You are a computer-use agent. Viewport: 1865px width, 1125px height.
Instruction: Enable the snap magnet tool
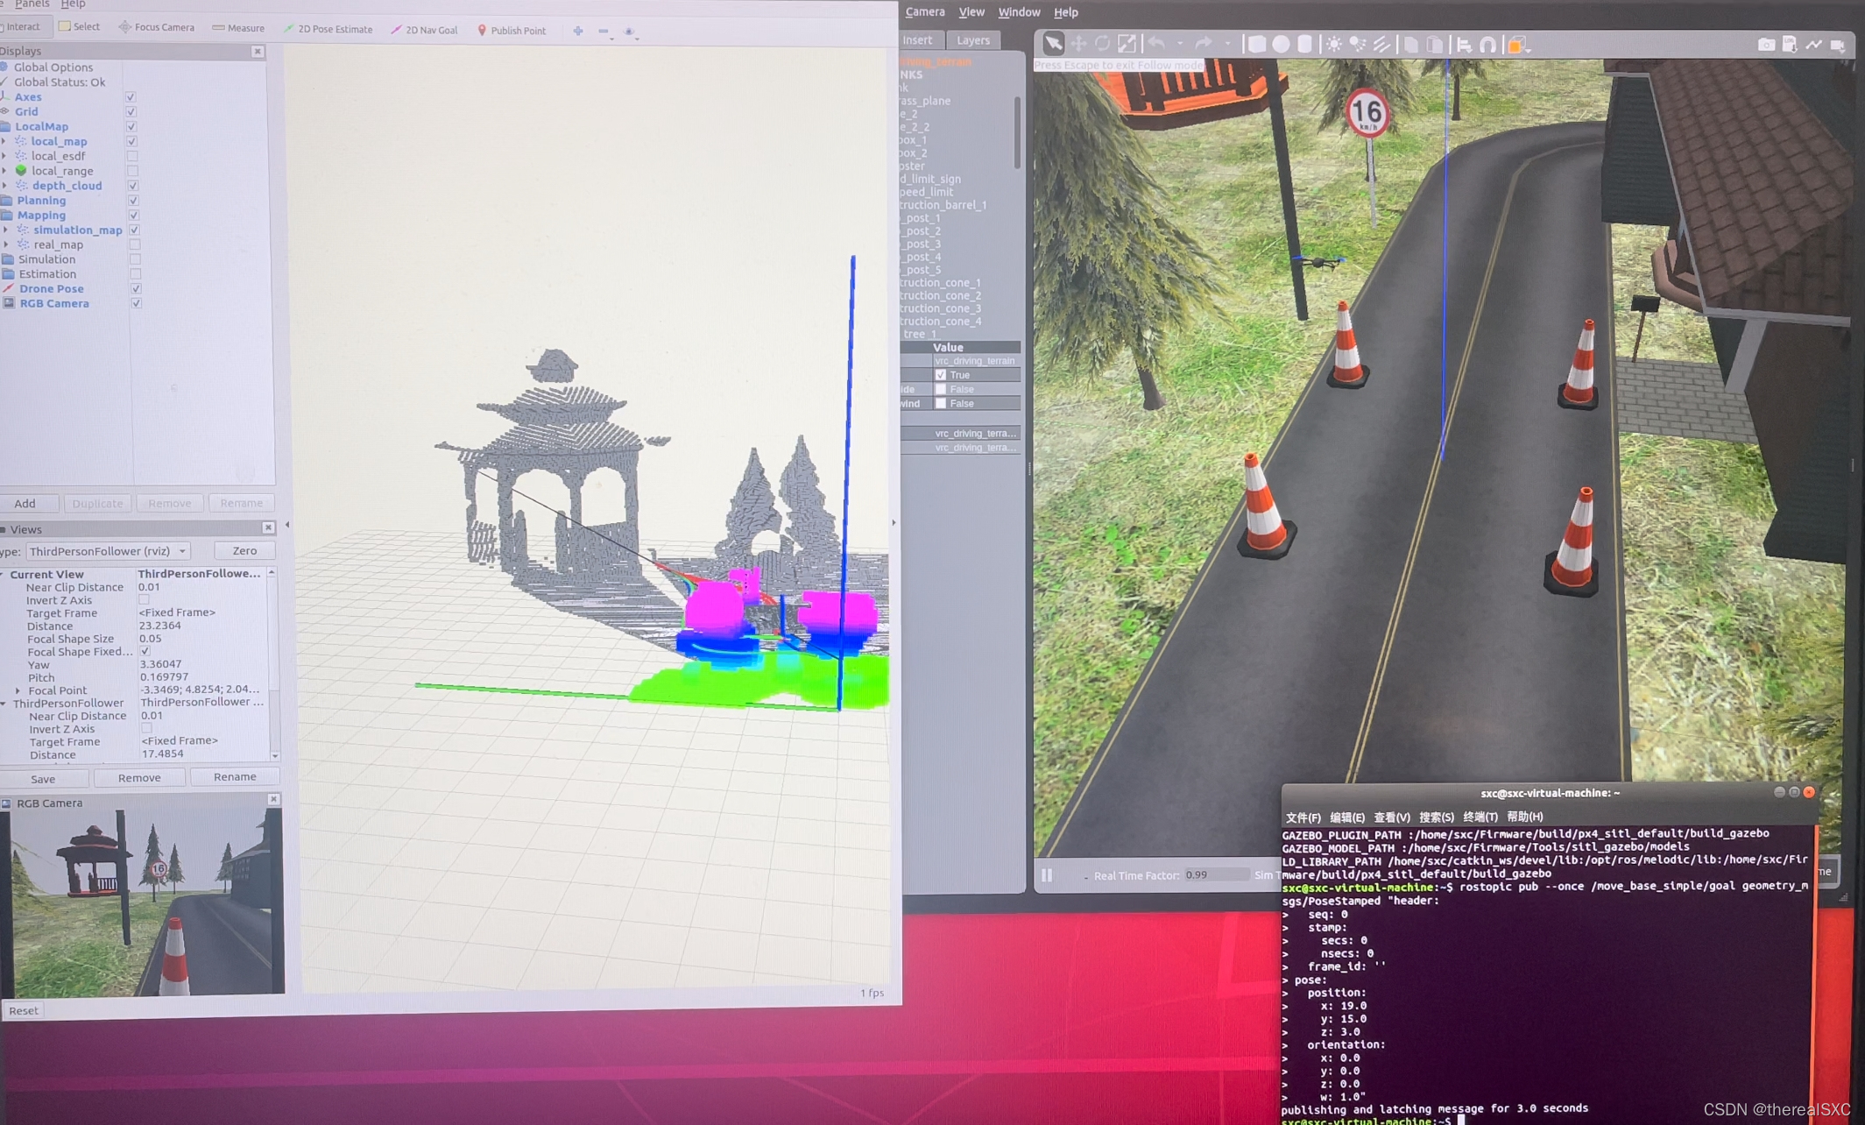click(x=1487, y=44)
